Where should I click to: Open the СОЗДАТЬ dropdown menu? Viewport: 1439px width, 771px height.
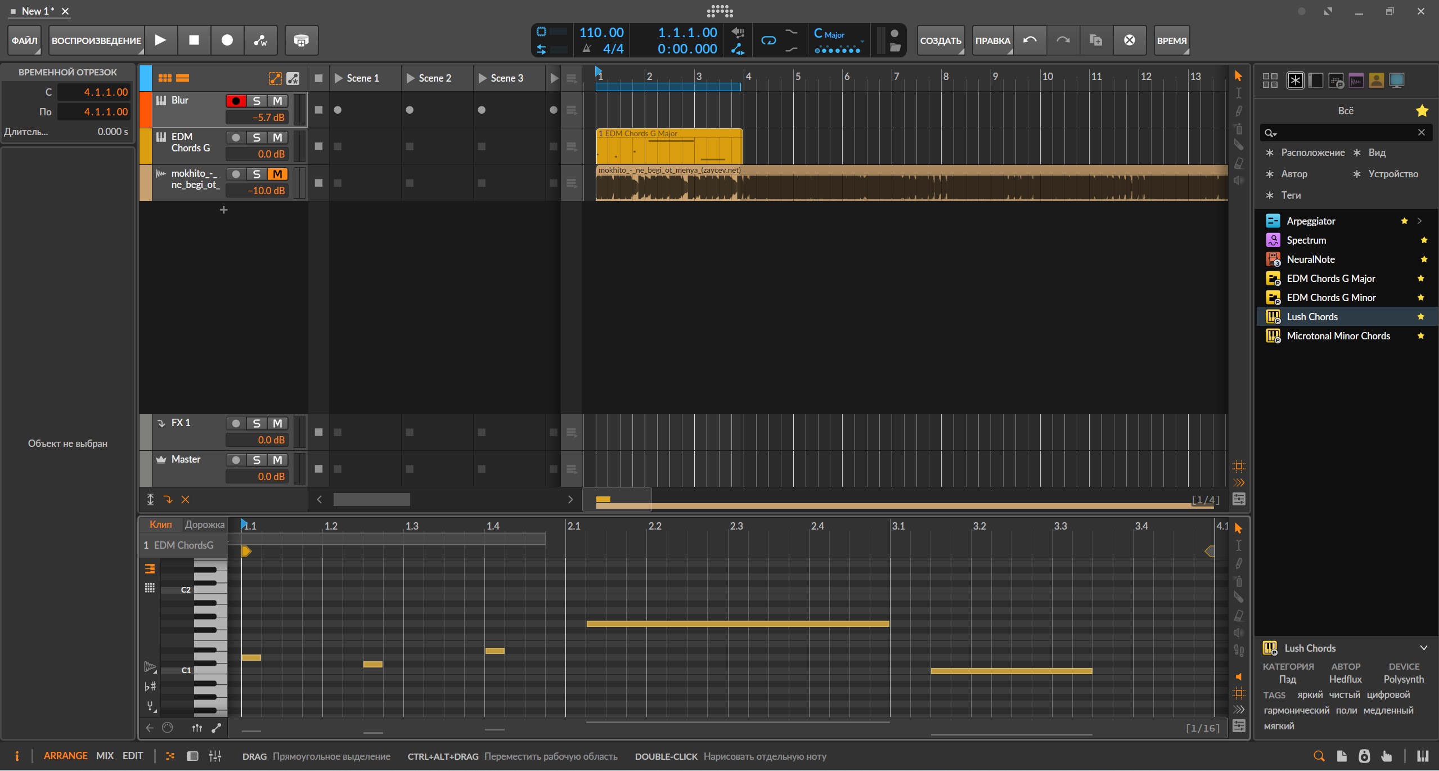point(941,40)
